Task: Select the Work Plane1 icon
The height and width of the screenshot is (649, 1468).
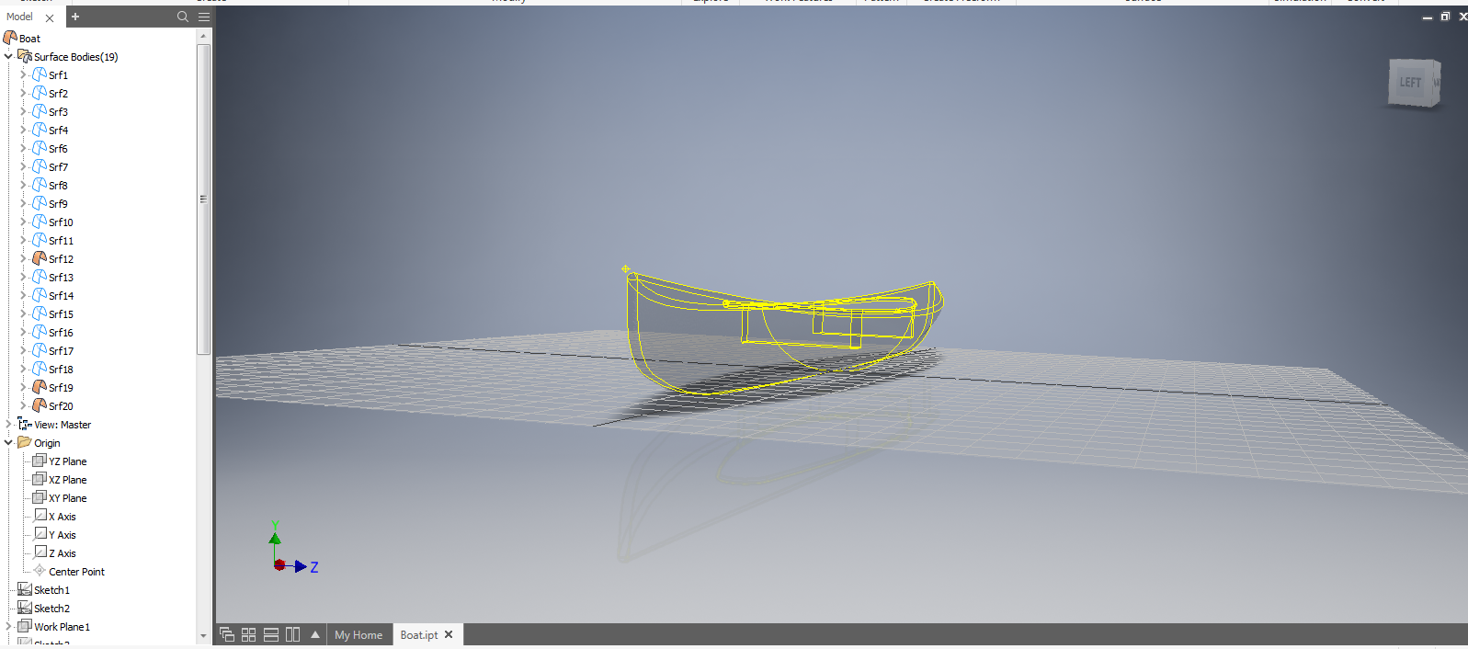Action: coord(25,626)
